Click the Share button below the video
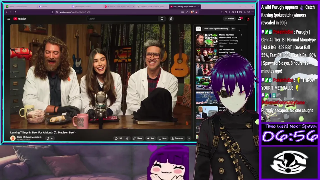The height and width of the screenshot is (180, 320). click(x=138, y=138)
